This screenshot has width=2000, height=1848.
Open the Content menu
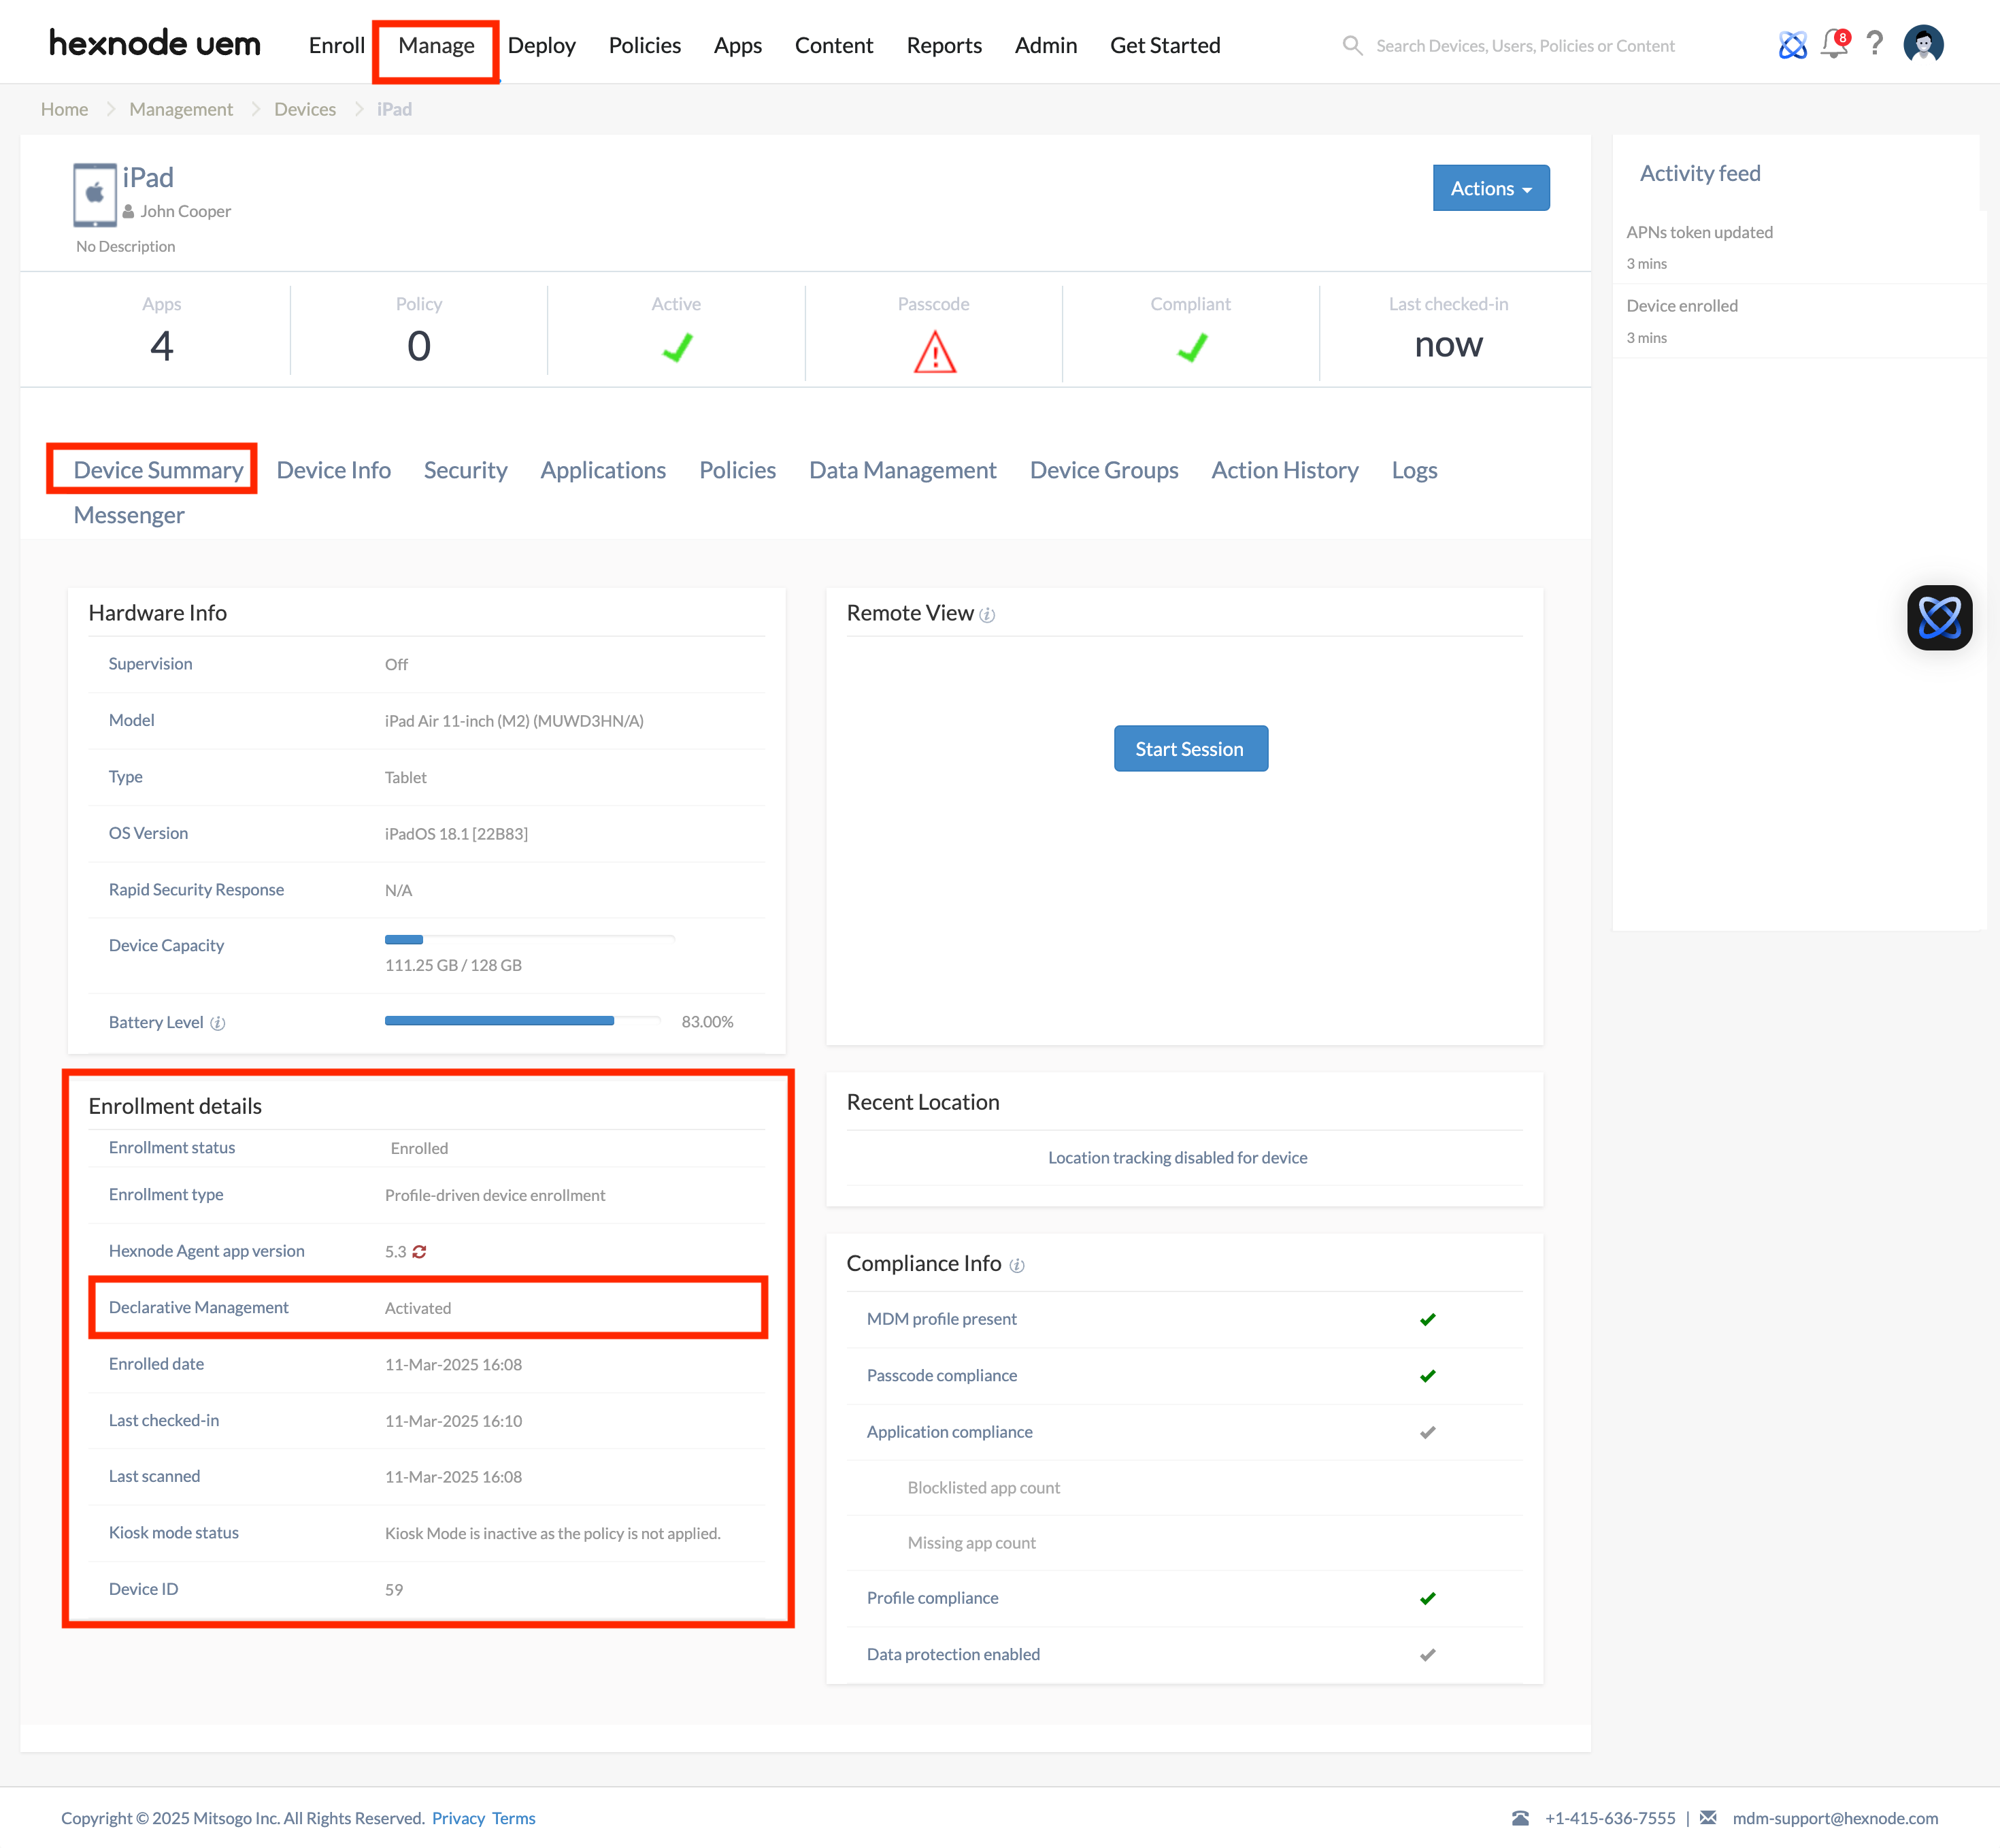tap(833, 45)
